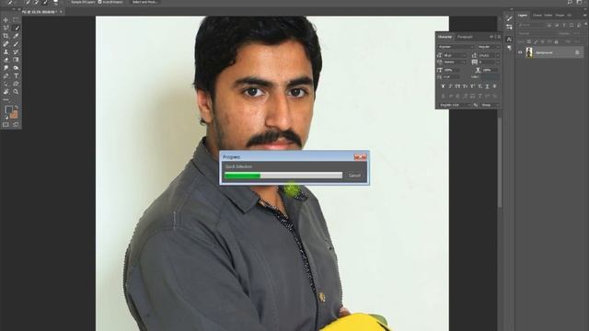Select the Horizontal Type tool
589x331 pixels.
coord(16,76)
